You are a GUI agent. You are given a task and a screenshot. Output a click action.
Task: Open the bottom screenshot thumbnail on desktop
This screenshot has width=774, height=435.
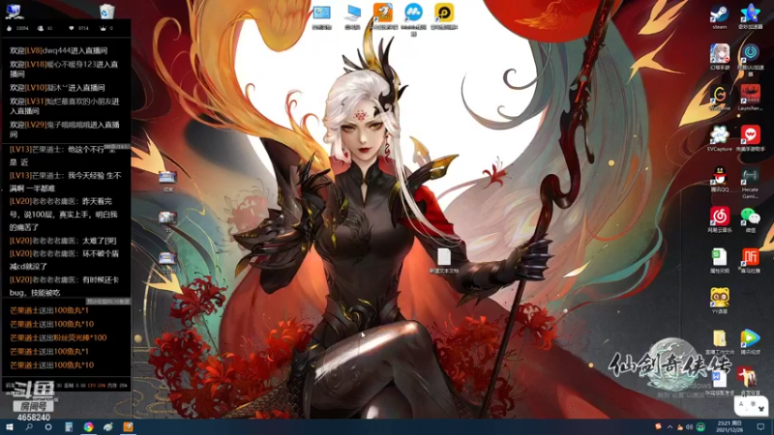(167, 261)
